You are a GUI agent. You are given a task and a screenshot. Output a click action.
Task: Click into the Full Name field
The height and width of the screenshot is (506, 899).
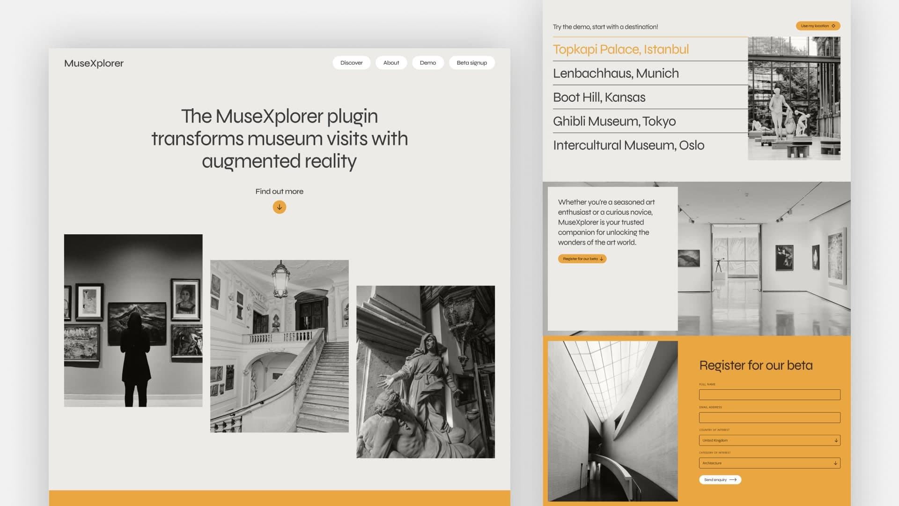770,394
